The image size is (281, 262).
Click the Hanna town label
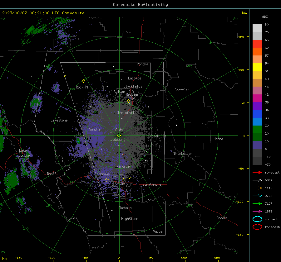tap(218, 139)
